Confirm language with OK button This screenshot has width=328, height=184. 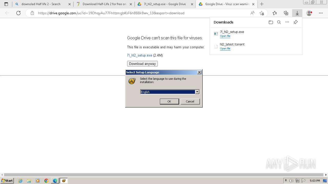pyautogui.click(x=169, y=101)
